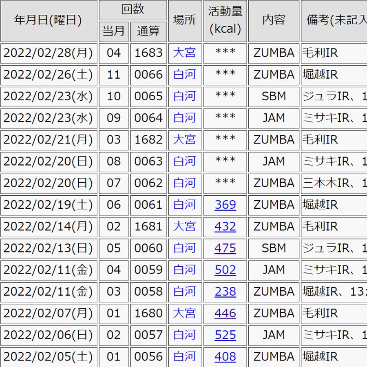Click 白河 link in count 0065 row
The height and width of the screenshot is (367, 367).
coord(184,96)
